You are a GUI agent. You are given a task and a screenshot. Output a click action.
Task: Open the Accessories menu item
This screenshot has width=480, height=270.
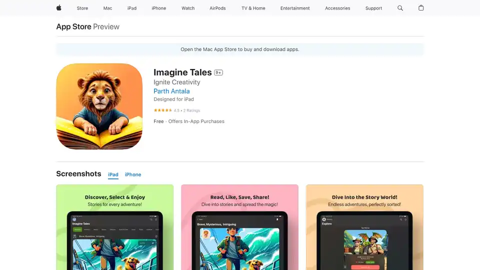coord(337,8)
